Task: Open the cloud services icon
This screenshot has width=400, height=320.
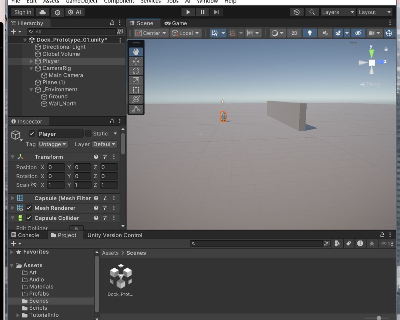Action: 43,12
